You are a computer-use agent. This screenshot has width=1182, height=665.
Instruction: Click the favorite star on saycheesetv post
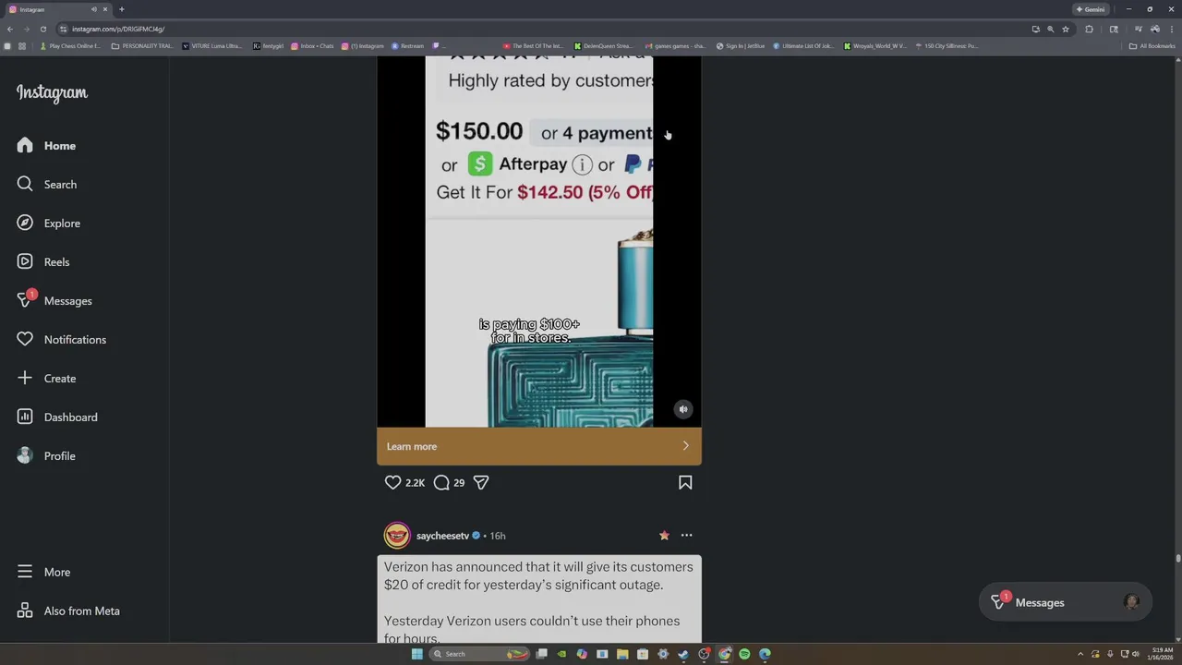coord(664,535)
